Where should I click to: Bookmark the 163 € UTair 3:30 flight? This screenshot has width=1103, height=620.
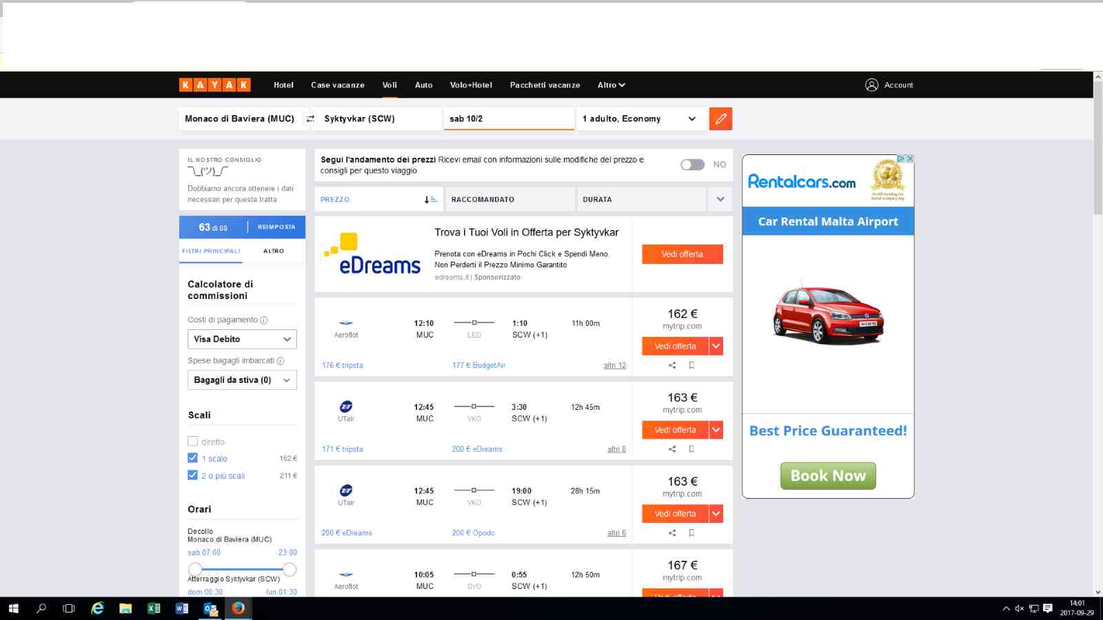point(691,449)
